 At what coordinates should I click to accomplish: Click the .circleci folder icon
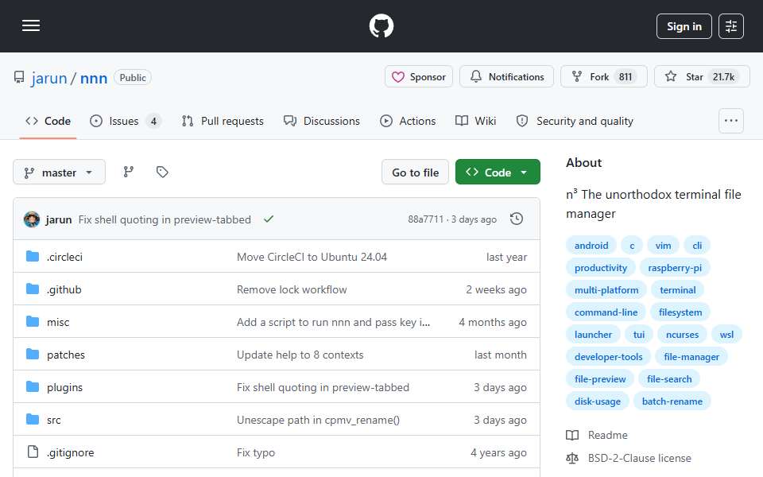coord(33,257)
